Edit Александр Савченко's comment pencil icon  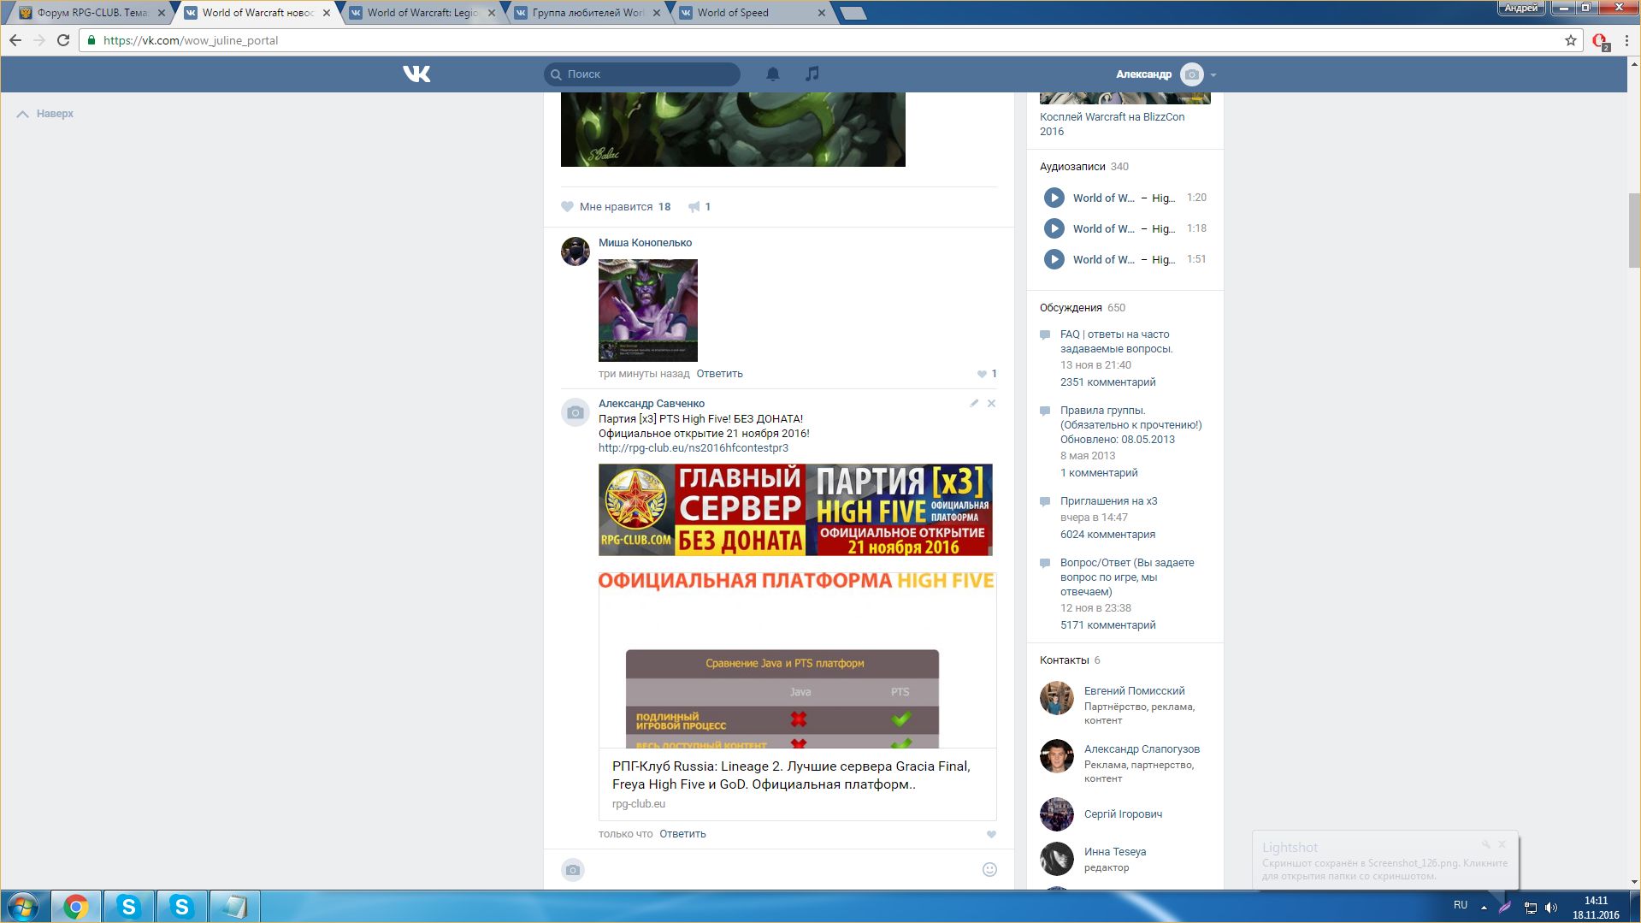[974, 403]
